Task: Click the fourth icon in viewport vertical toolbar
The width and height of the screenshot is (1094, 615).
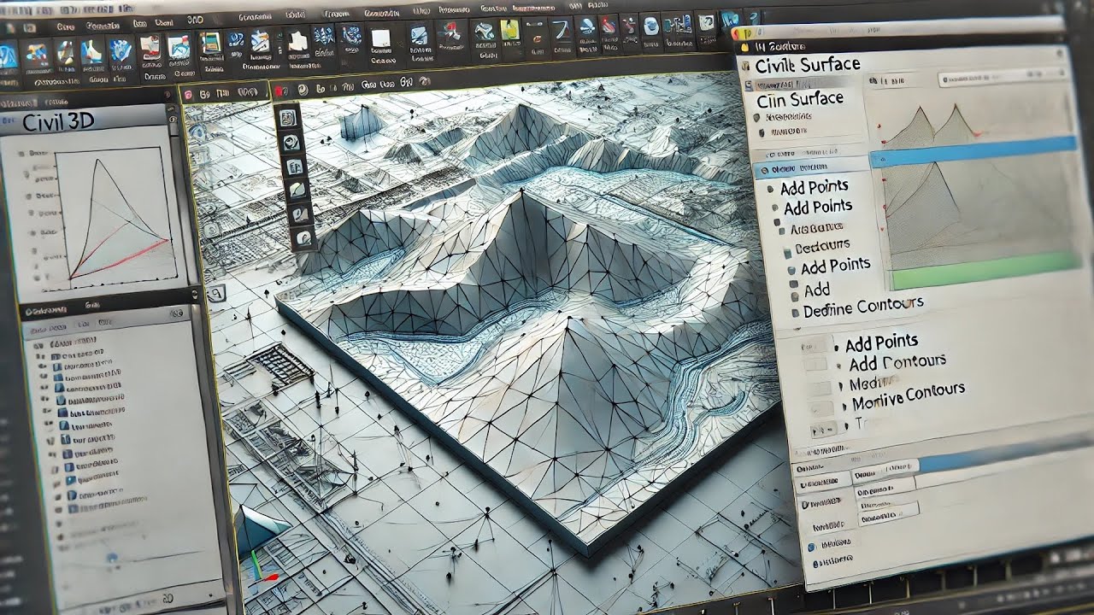Action: [297, 190]
